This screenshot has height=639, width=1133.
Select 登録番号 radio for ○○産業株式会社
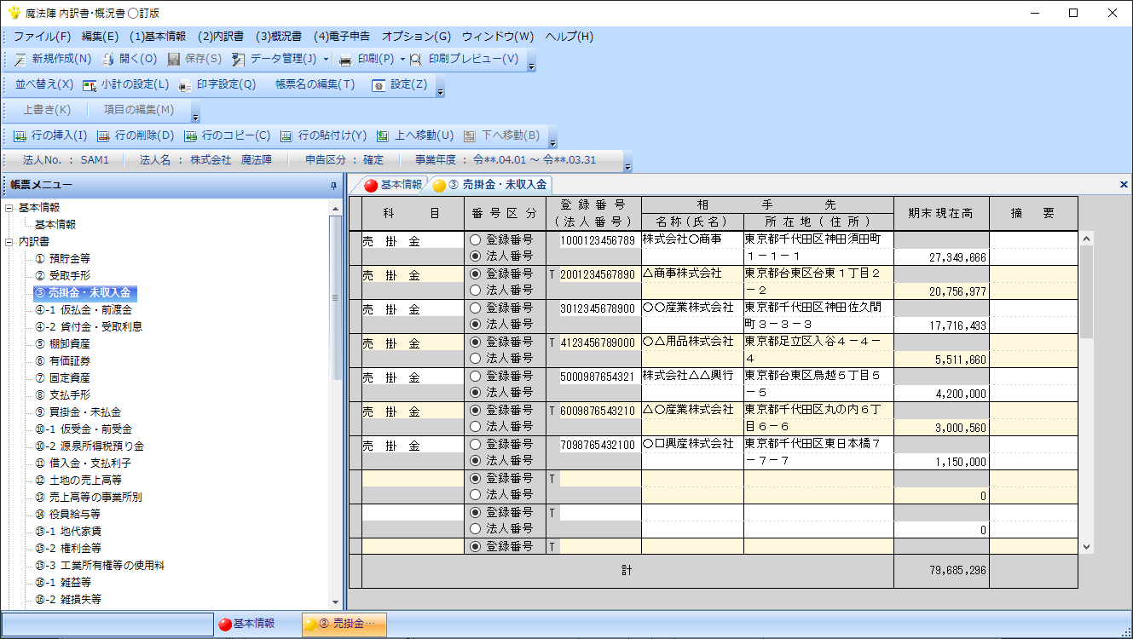(x=476, y=308)
